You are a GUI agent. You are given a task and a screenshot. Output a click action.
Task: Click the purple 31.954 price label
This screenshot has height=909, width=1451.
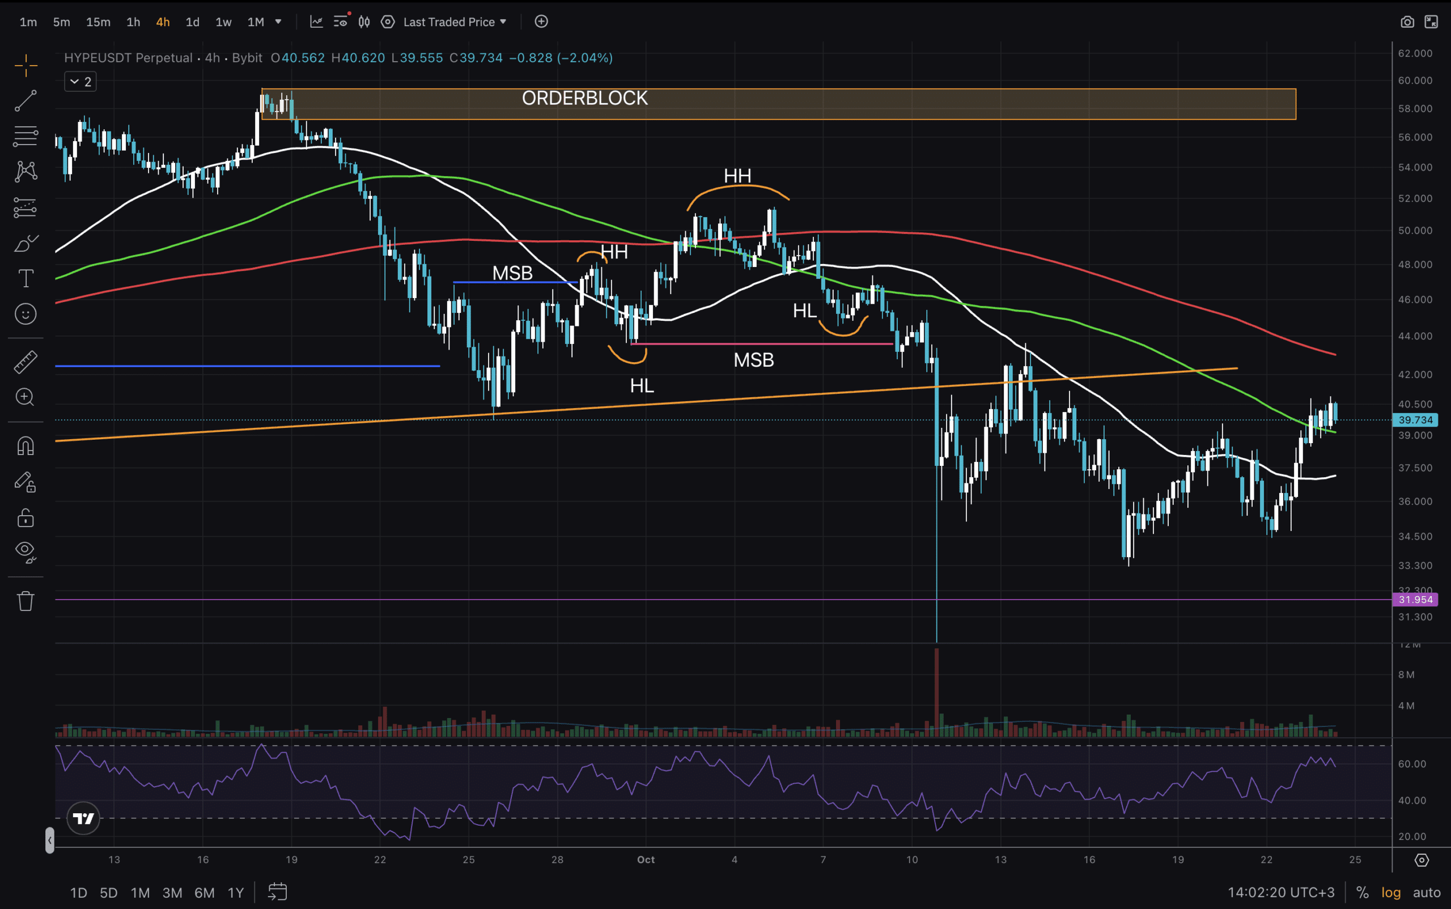tap(1415, 600)
